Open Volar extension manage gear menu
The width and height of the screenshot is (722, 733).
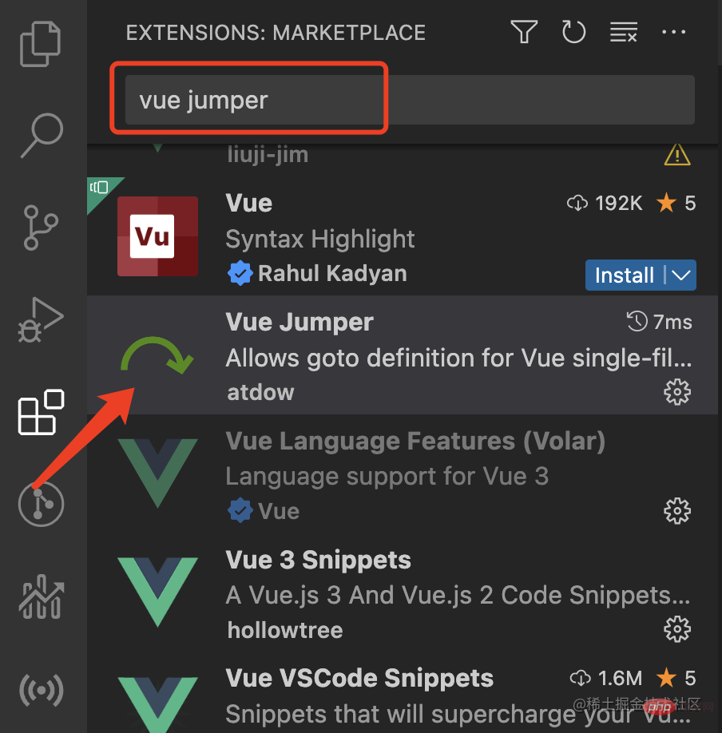click(x=677, y=510)
